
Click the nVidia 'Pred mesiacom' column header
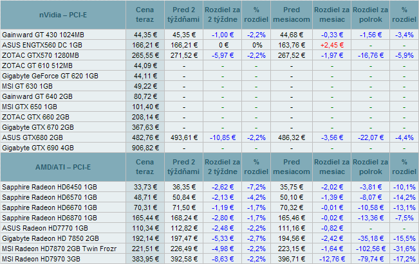coord(292,15)
